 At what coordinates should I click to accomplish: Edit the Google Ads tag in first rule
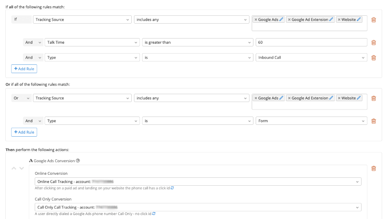[282, 19]
